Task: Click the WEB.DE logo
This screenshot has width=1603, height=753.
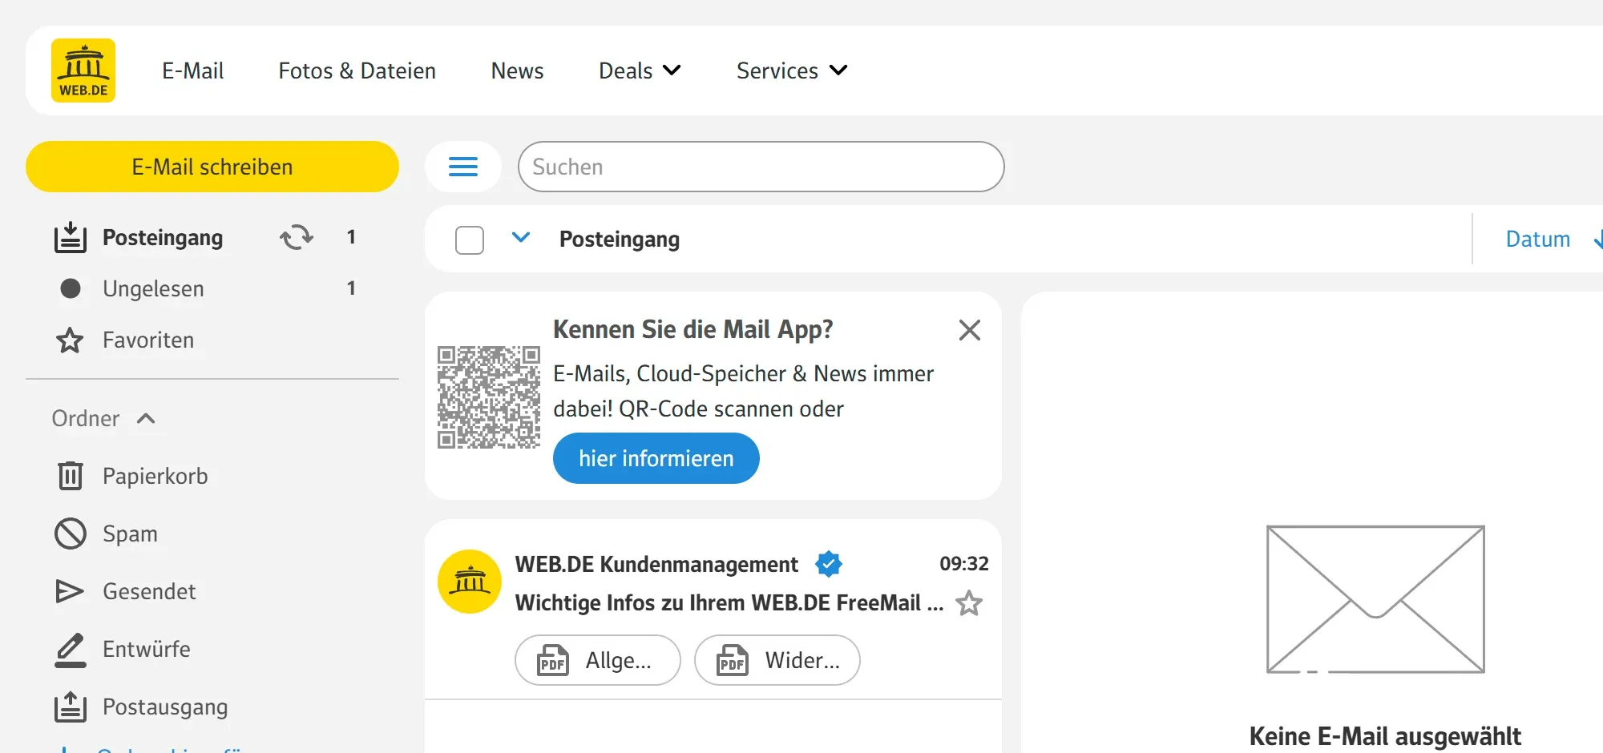Action: (83, 70)
